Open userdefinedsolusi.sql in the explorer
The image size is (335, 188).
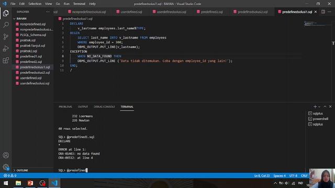[35, 84]
